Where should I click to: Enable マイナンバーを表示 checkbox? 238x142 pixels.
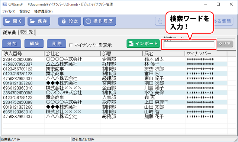(x=71, y=45)
